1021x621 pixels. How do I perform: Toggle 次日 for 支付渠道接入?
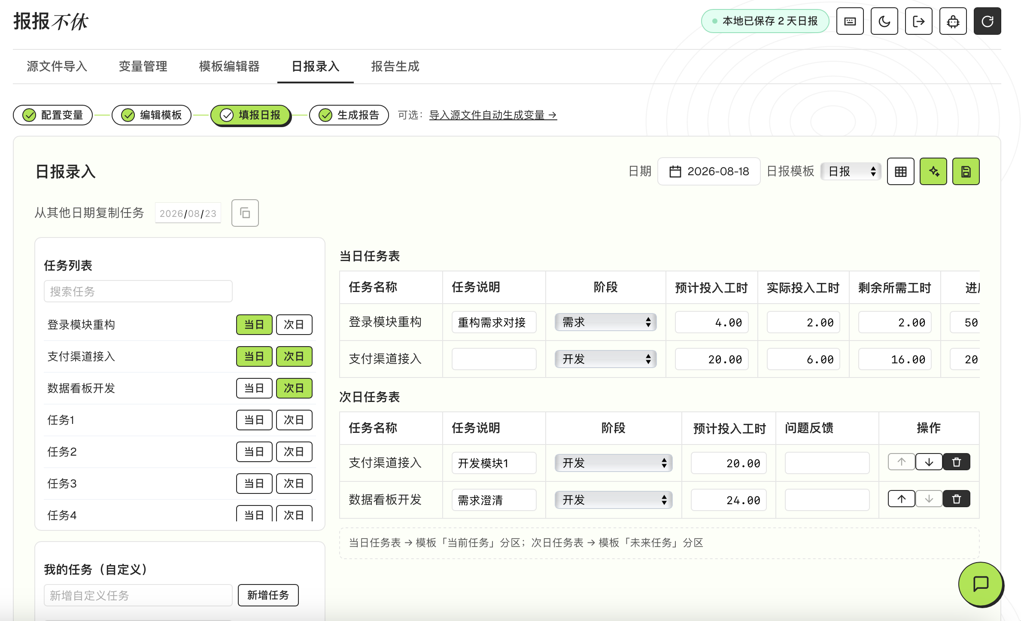coord(294,356)
